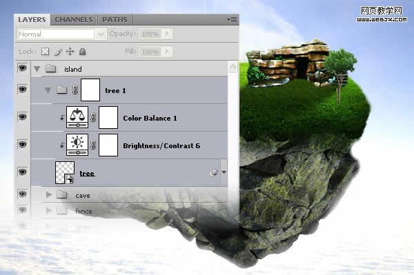Click the tree 1 group folder icon
414x275 pixels.
point(62,90)
